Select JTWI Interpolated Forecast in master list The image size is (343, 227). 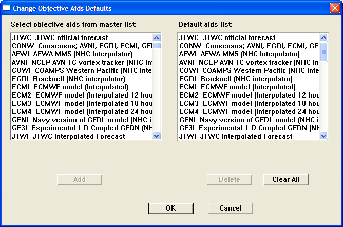[82, 136]
